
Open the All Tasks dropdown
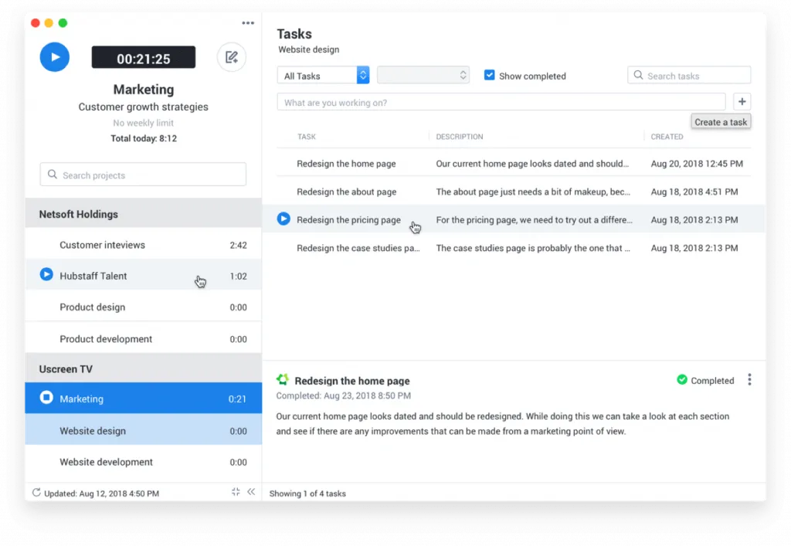click(323, 75)
